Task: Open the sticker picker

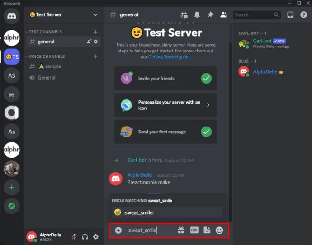Action: (x=207, y=230)
